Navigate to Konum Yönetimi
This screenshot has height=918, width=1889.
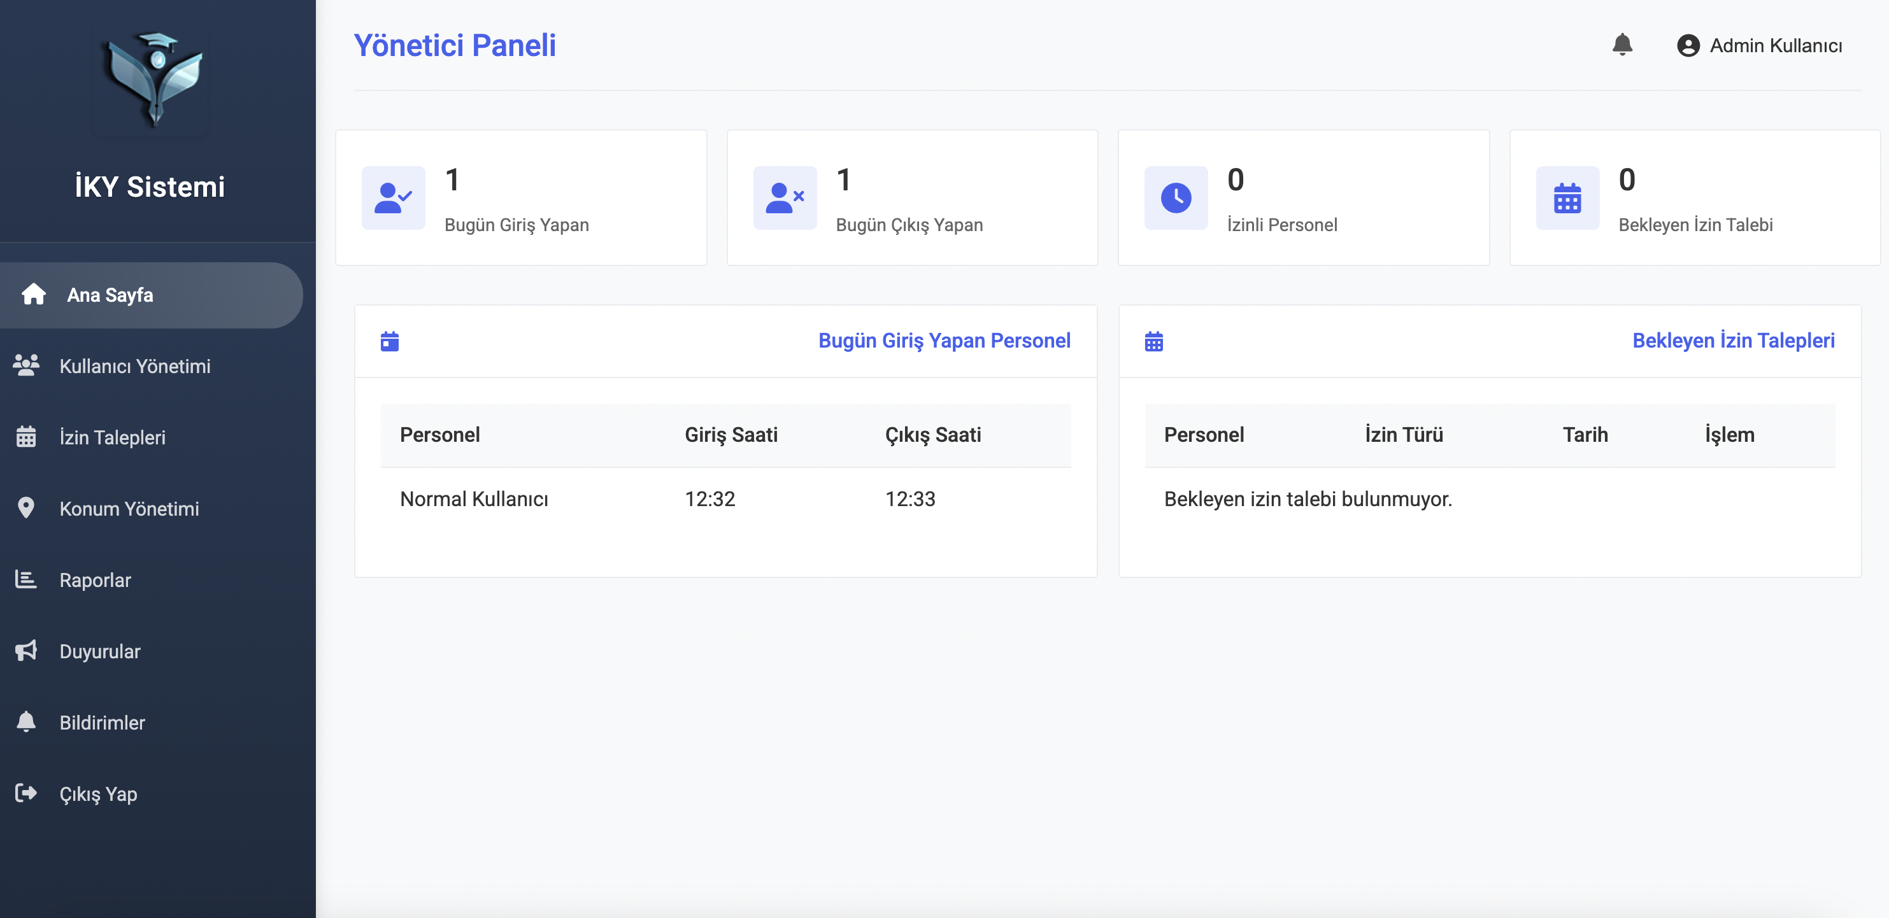(x=129, y=508)
